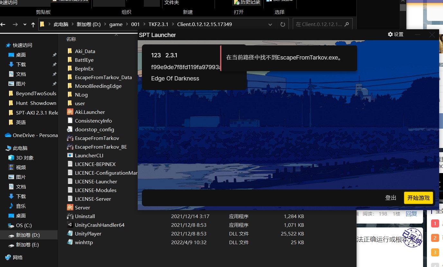Refresh the current Explorer folder
The image size is (443, 267).
point(283,24)
